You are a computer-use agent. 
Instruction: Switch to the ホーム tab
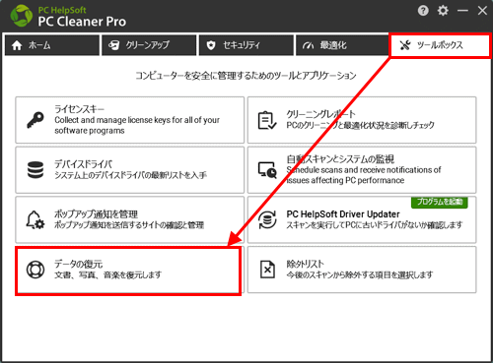click(x=52, y=45)
